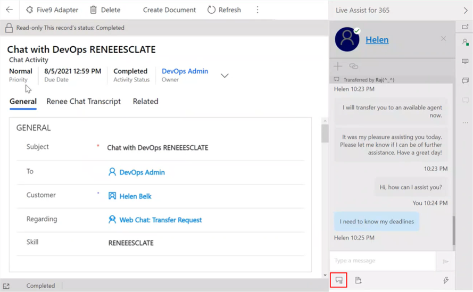The height and width of the screenshot is (292, 473).
Task: Open the Helen Belk customer record
Action: coord(135,196)
